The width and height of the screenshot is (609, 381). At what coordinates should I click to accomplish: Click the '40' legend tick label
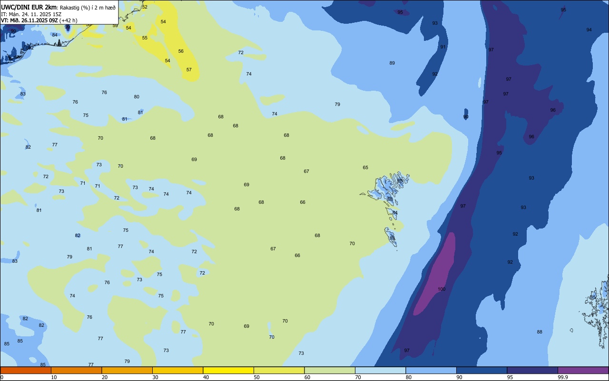pyautogui.click(x=206, y=377)
